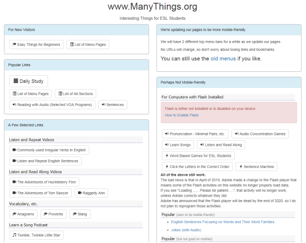Click the calendar icon on Daily Study

16,81
